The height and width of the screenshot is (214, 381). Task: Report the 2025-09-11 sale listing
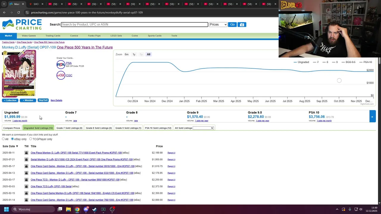[x=171, y=153]
